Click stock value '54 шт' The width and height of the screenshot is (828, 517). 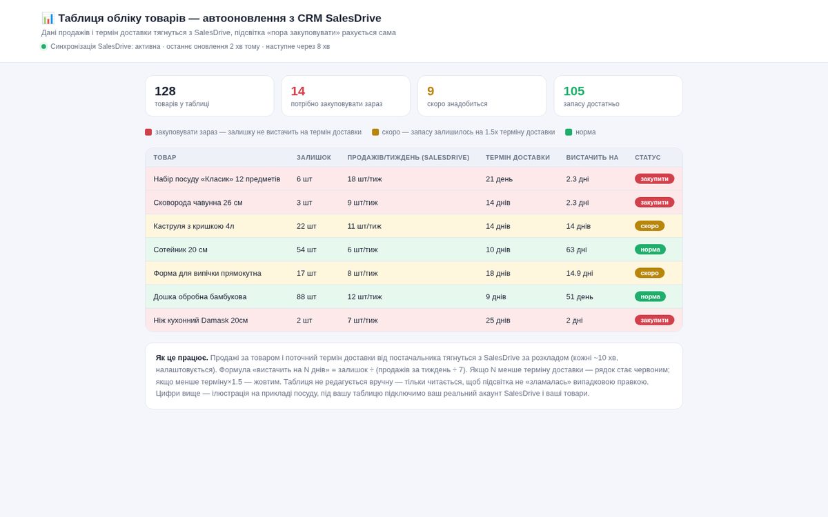coord(306,249)
